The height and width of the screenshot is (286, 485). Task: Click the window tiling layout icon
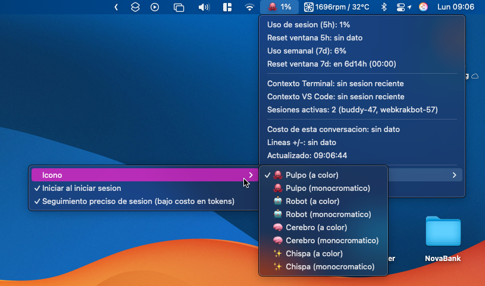227,7
